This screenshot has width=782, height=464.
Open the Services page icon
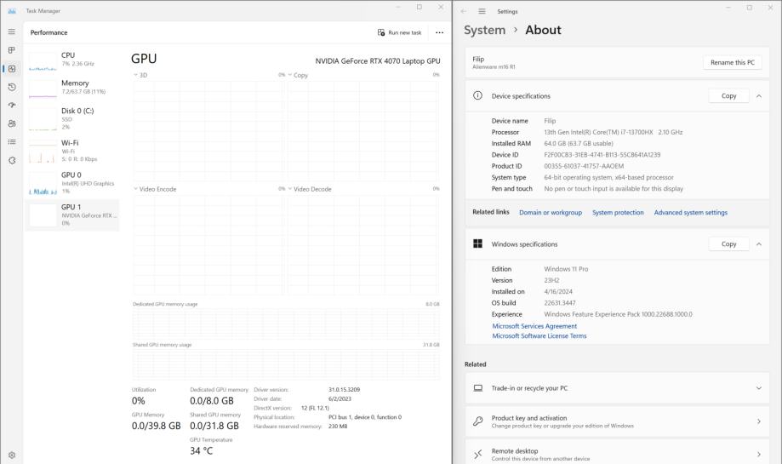[x=11, y=160]
